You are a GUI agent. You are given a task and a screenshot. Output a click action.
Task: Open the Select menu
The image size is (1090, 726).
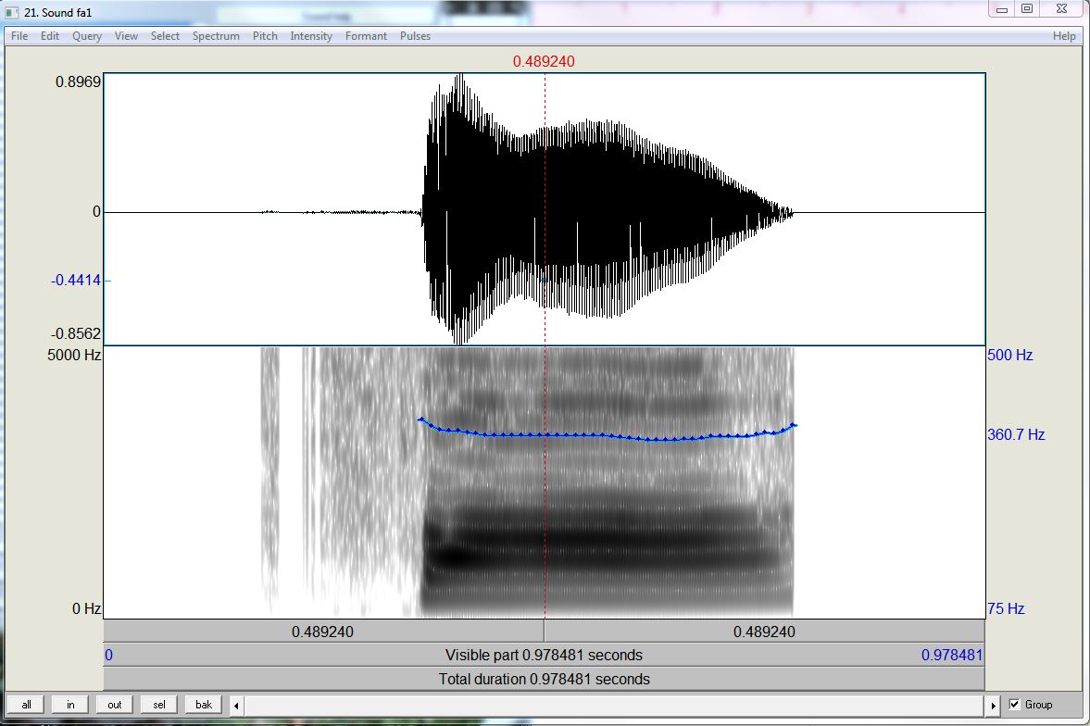pos(165,36)
